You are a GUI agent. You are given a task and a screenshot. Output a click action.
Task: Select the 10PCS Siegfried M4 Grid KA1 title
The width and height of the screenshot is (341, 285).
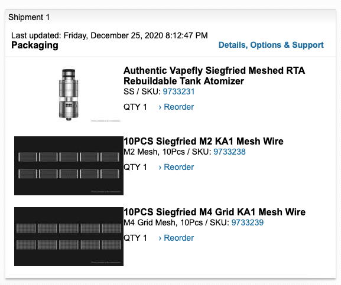tap(215, 212)
